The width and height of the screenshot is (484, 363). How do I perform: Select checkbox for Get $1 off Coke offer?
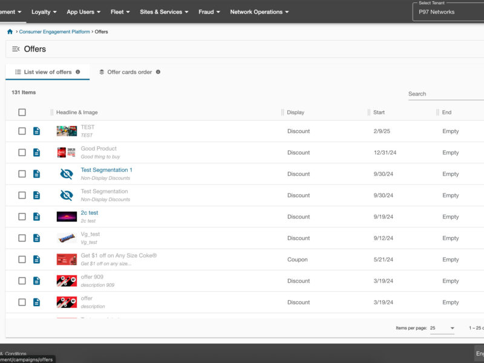pos(22,260)
